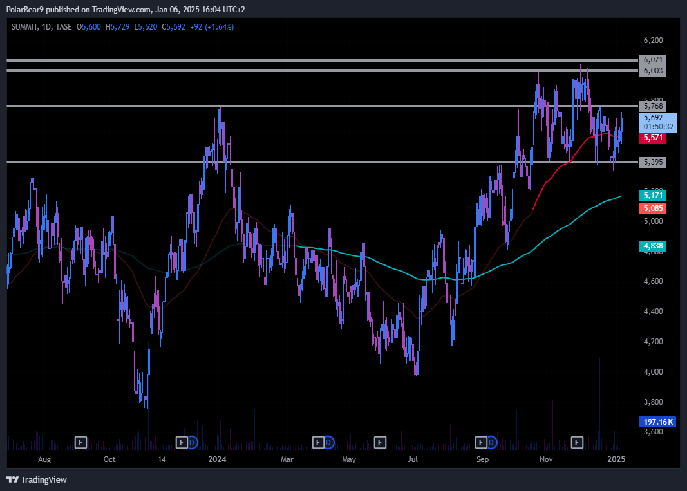
Task: Select the 5,768 resistance line label
Action: click(x=652, y=106)
